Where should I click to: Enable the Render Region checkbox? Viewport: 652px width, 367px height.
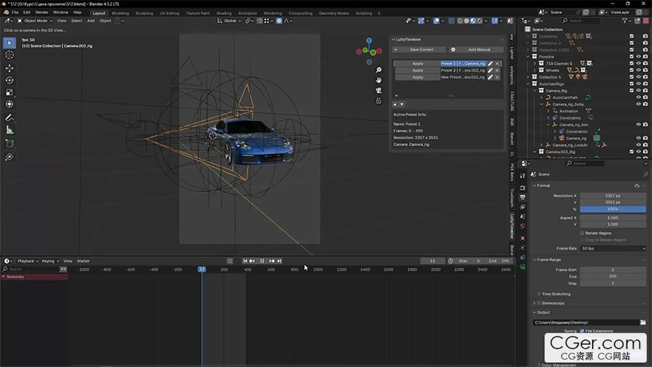point(582,233)
